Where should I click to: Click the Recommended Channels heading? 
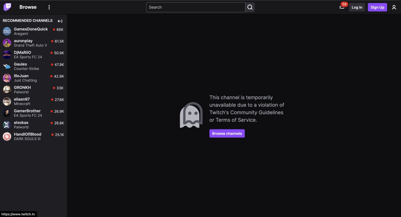[x=28, y=21]
